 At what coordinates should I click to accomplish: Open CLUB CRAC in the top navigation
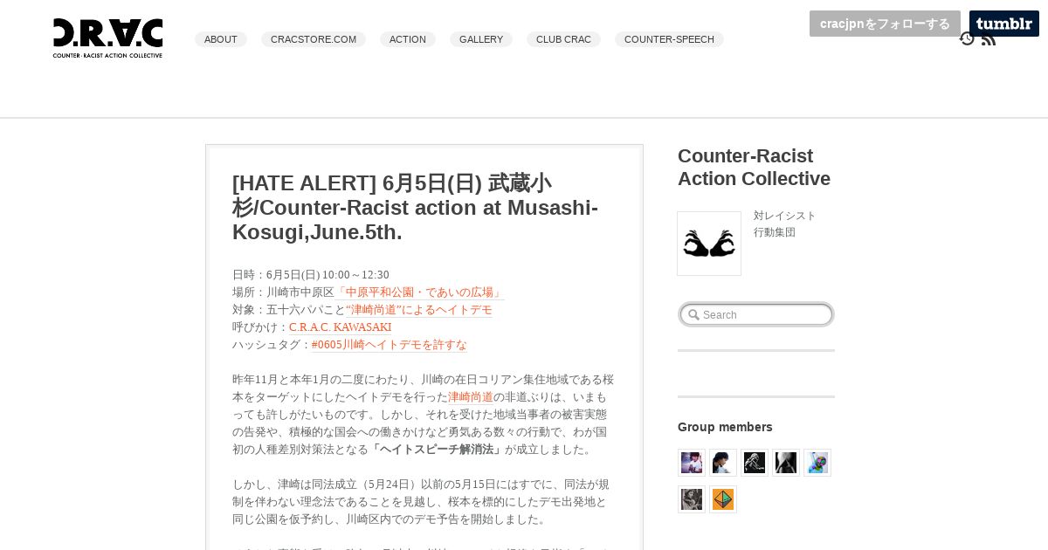563,39
